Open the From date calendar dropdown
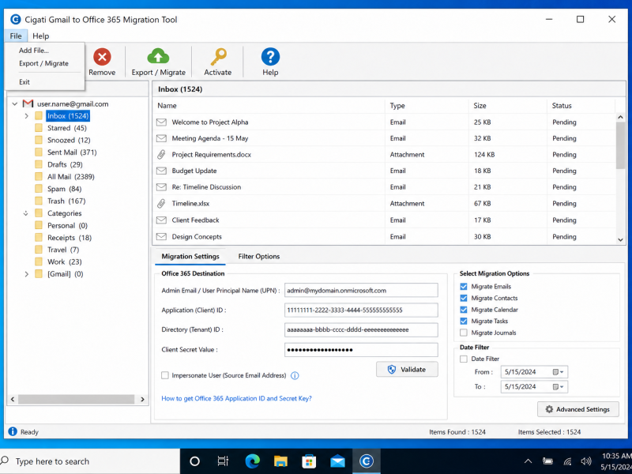Viewport: 632px width, 474px height. coord(559,371)
